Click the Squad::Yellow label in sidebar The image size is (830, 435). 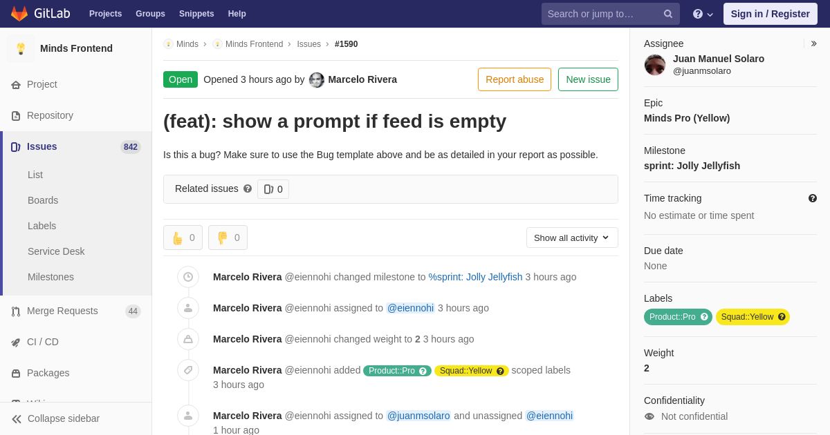click(753, 317)
